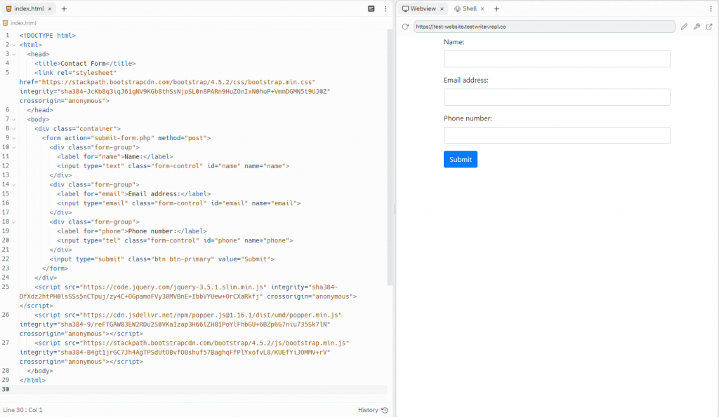Click the pane icon left of editor menu

371,8
